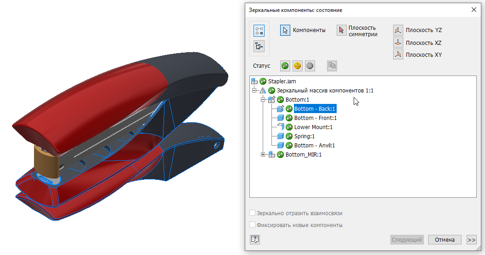Open the help icon in the dialog
This screenshot has height=255, width=485.
(x=255, y=239)
